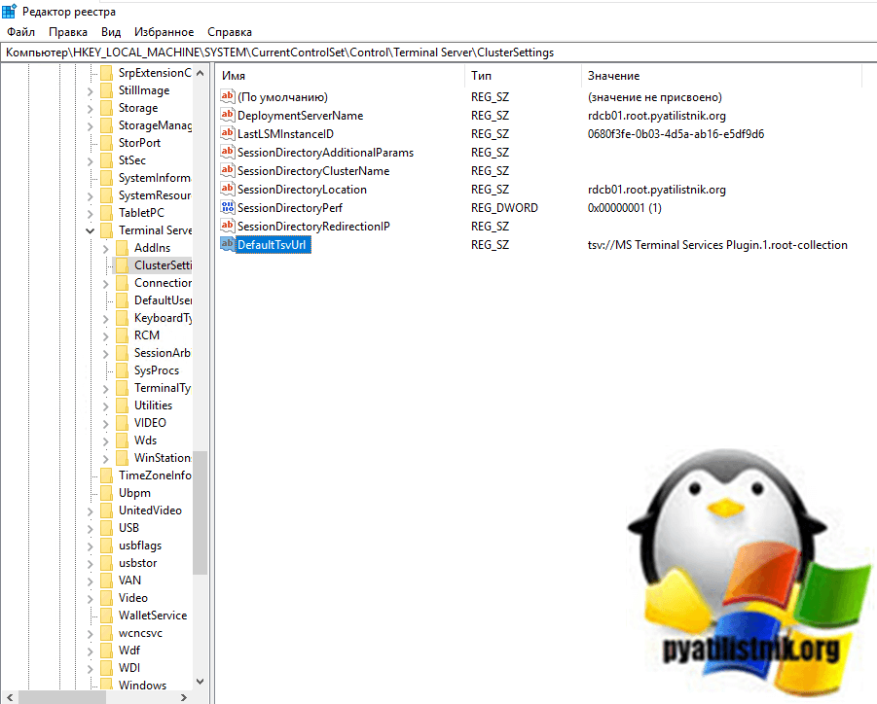This screenshot has height=704, width=877.
Task: Expand the WinStations tree node
Action: [106, 458]
